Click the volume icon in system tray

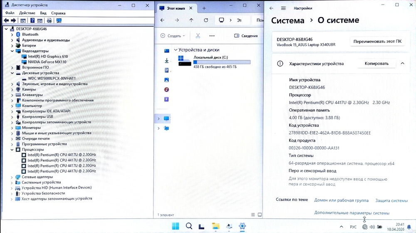(372, 227)
